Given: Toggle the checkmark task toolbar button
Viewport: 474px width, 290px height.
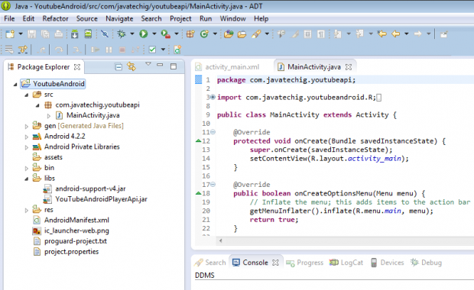Looking at the screenshot, I should (152, 50).
